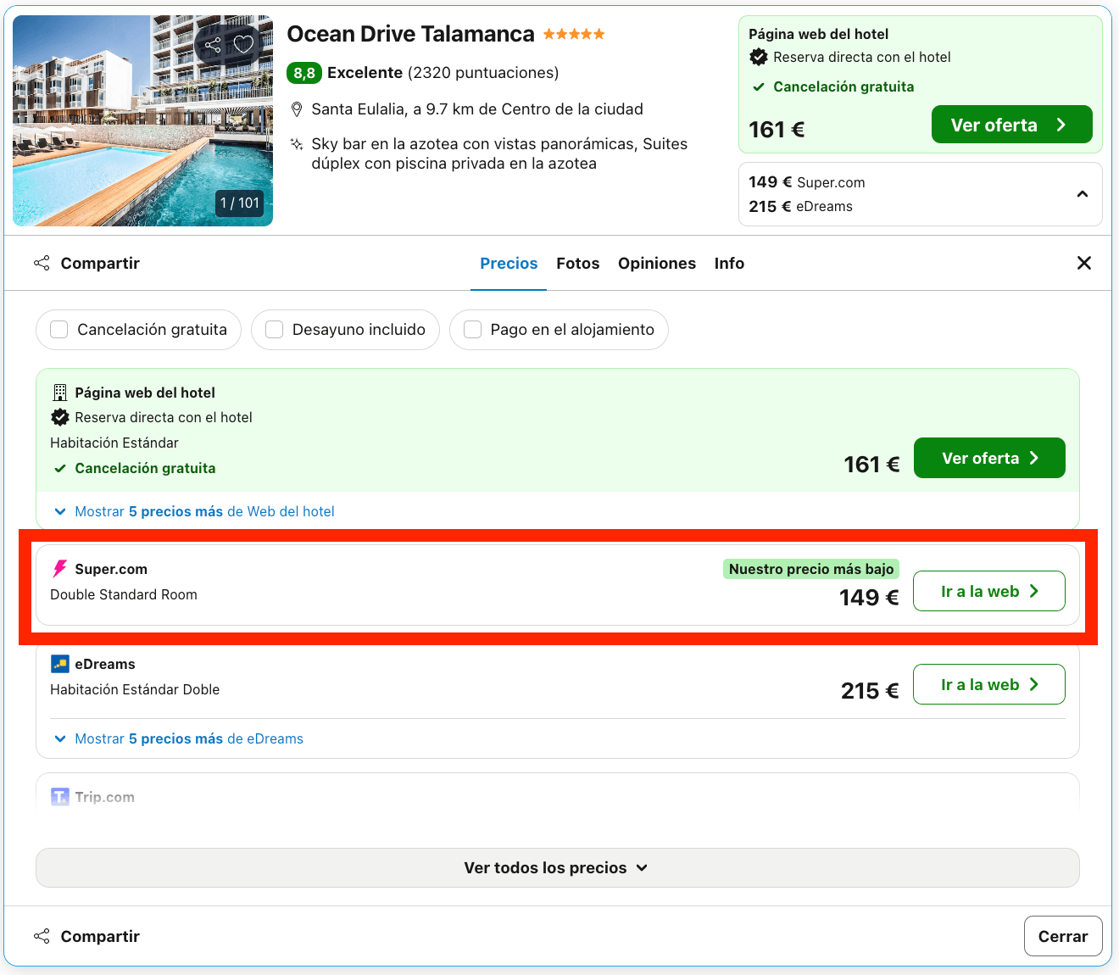Click the Habitación Estándar Doble text
This screenshot has height=975, width=1119.
point(135,689)
